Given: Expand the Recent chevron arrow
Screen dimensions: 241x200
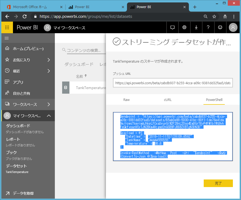Looking at the screenshot, I should pos(49,71).
